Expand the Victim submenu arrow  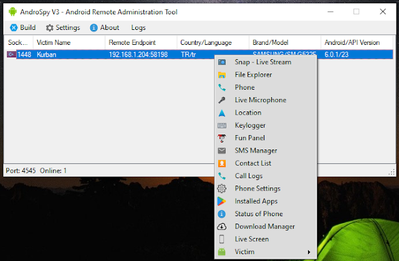[x=309, y=252]
